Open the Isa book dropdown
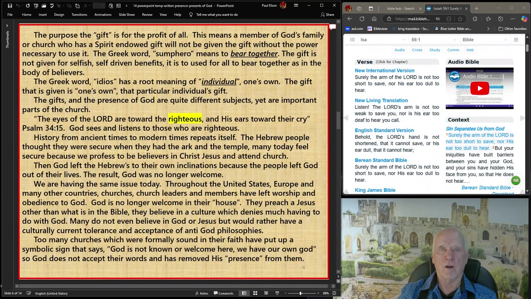 pyautogui.click(x=382, y=39)
